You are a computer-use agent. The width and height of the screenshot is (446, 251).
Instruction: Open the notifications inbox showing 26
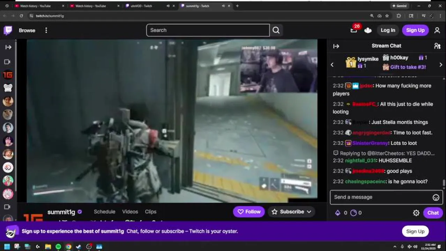354,30
